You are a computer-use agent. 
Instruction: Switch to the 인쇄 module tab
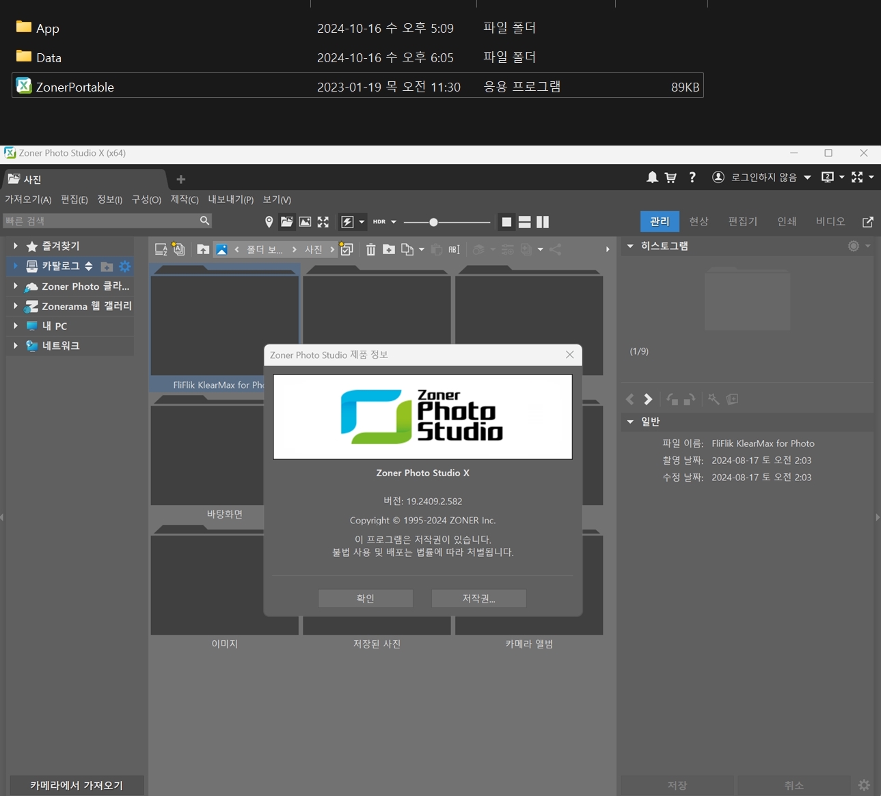click(x=787, y=221)
